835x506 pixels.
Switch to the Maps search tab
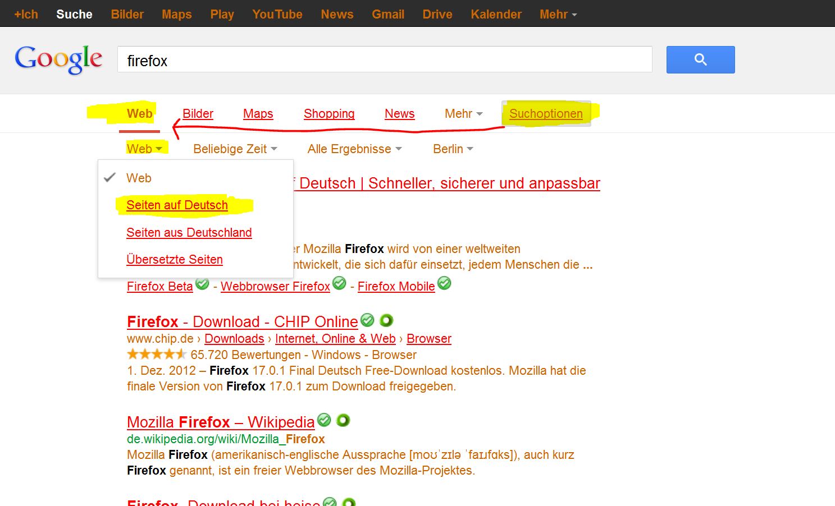(258, 114)
